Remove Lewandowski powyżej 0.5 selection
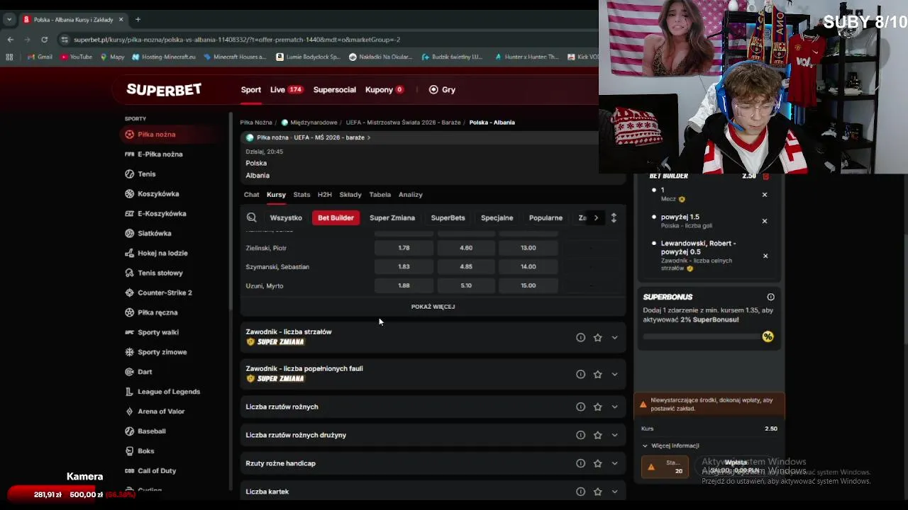Screen dimensions: 908x510 (x=765, y=256)
